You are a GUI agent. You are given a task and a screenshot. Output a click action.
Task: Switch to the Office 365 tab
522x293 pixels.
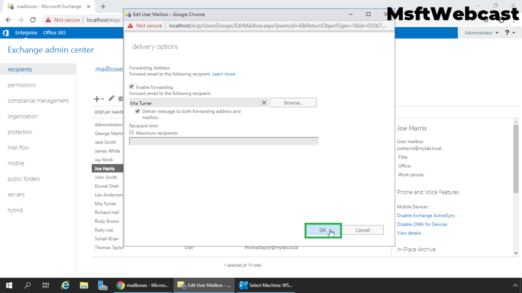point(54,33)
